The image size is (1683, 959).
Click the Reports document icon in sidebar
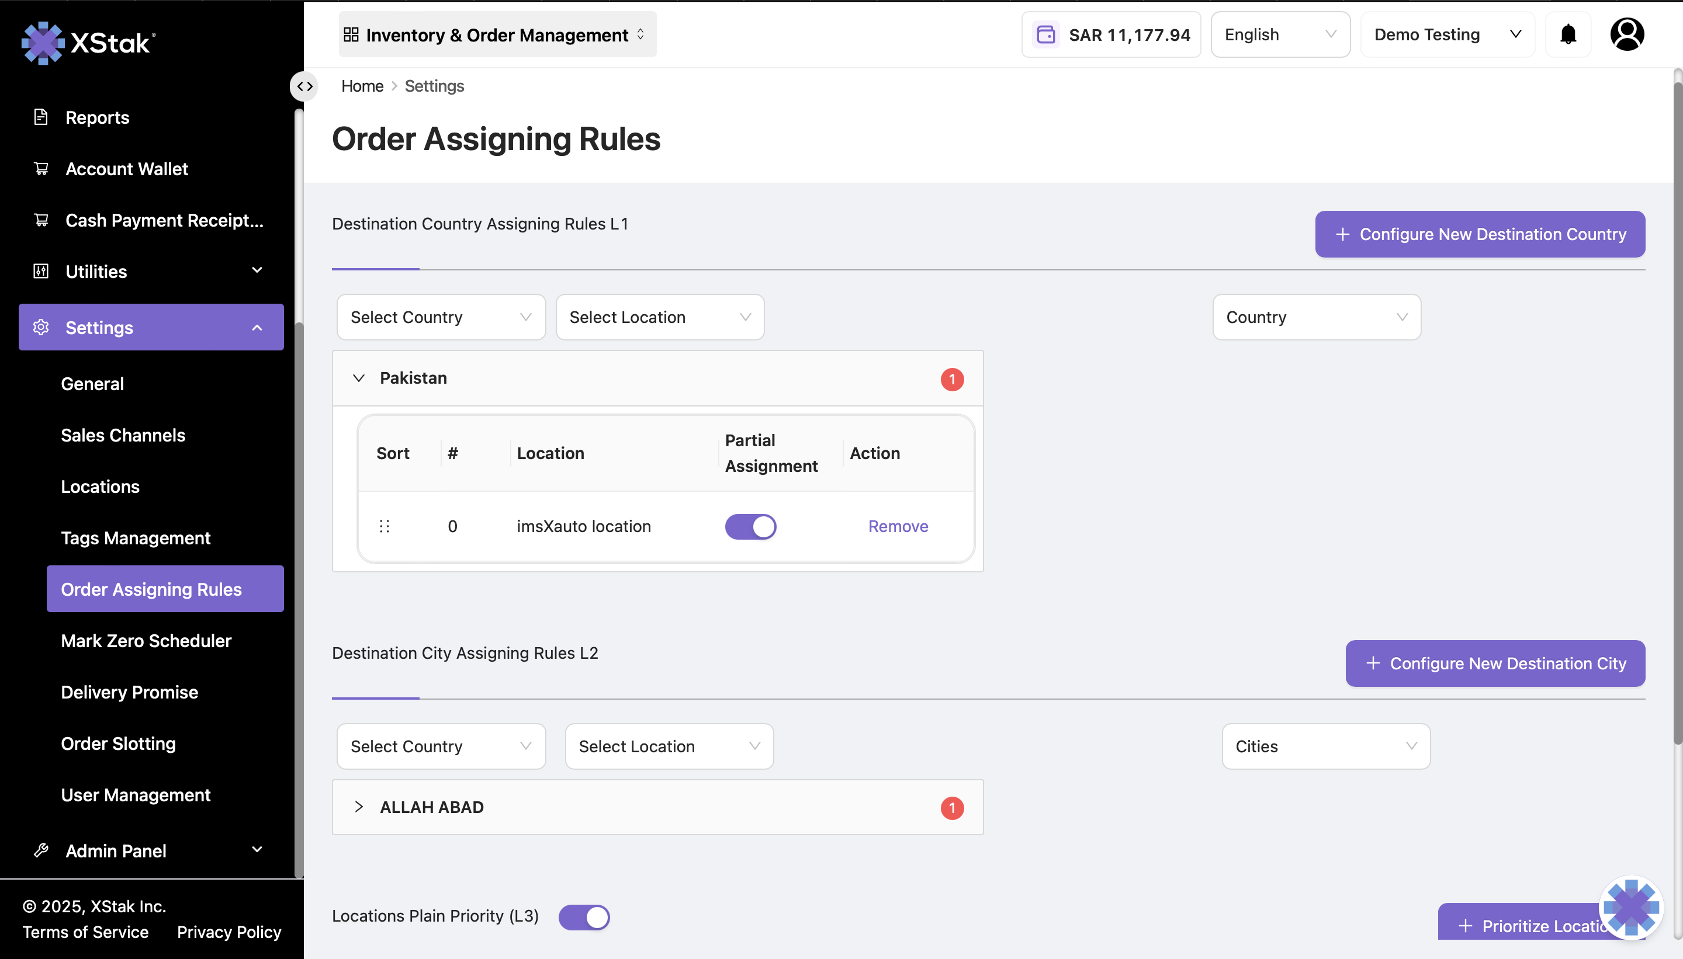pyautogui.click(x=41, y=117)
